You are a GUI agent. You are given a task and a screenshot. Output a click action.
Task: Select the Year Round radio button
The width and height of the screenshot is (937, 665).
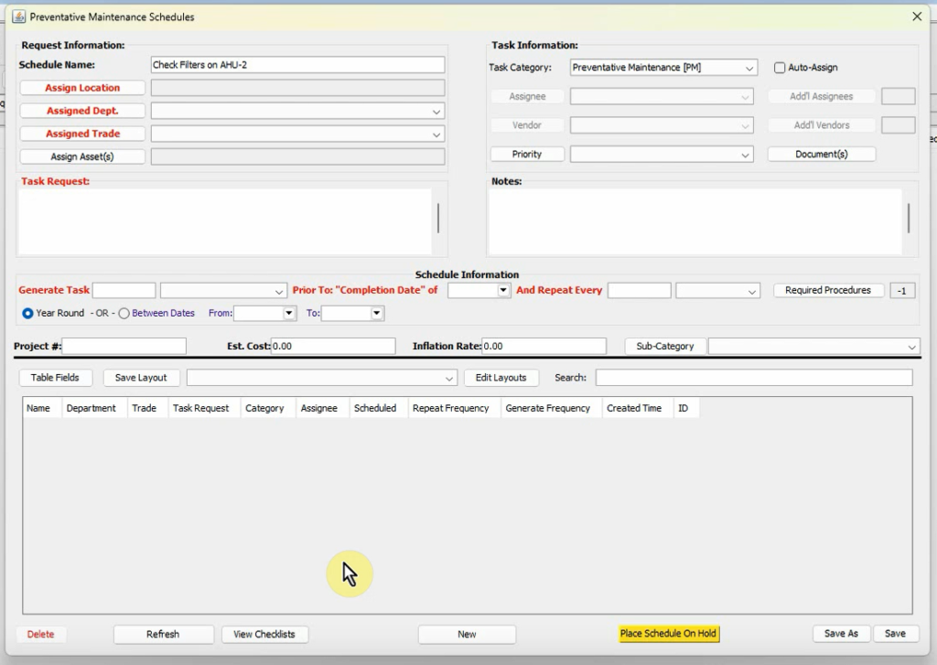[27, 313]
